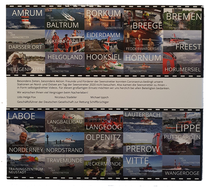The width and height of the screenshot is (210, 188).
Task: Click the LABOE tile
Action: tap(26, 121)
